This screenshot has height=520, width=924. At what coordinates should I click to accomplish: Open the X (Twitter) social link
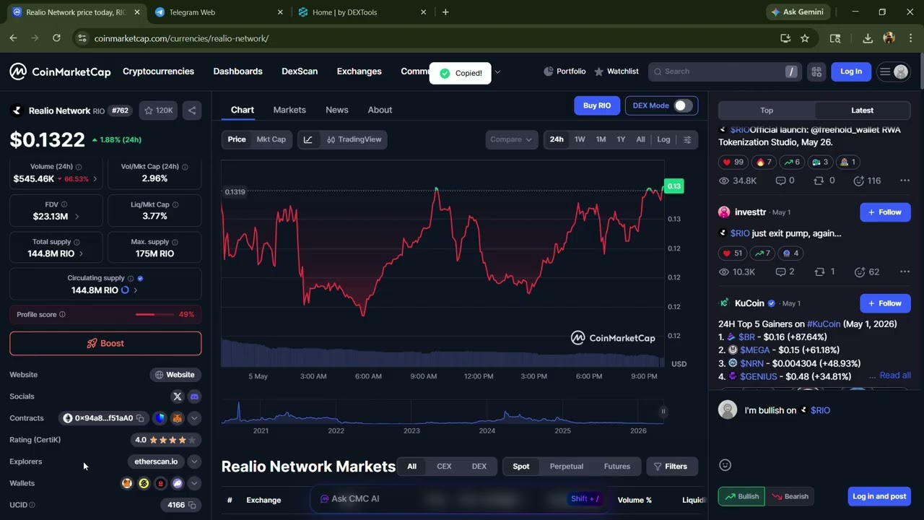(178, 396)
